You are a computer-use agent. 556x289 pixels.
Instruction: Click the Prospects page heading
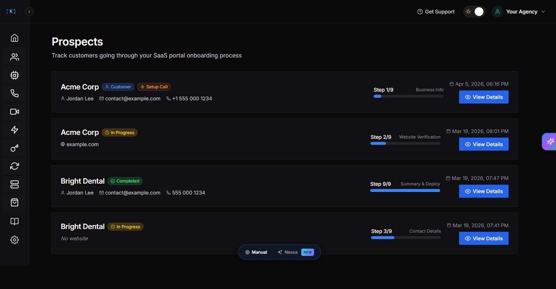click(x=77, y=42)
